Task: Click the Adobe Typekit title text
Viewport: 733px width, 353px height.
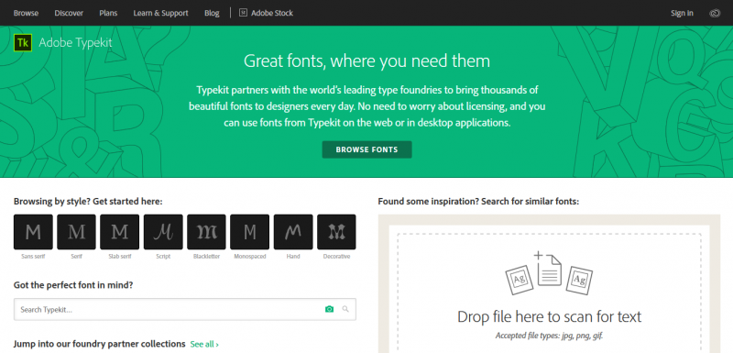Action: (x=76, y=42)
